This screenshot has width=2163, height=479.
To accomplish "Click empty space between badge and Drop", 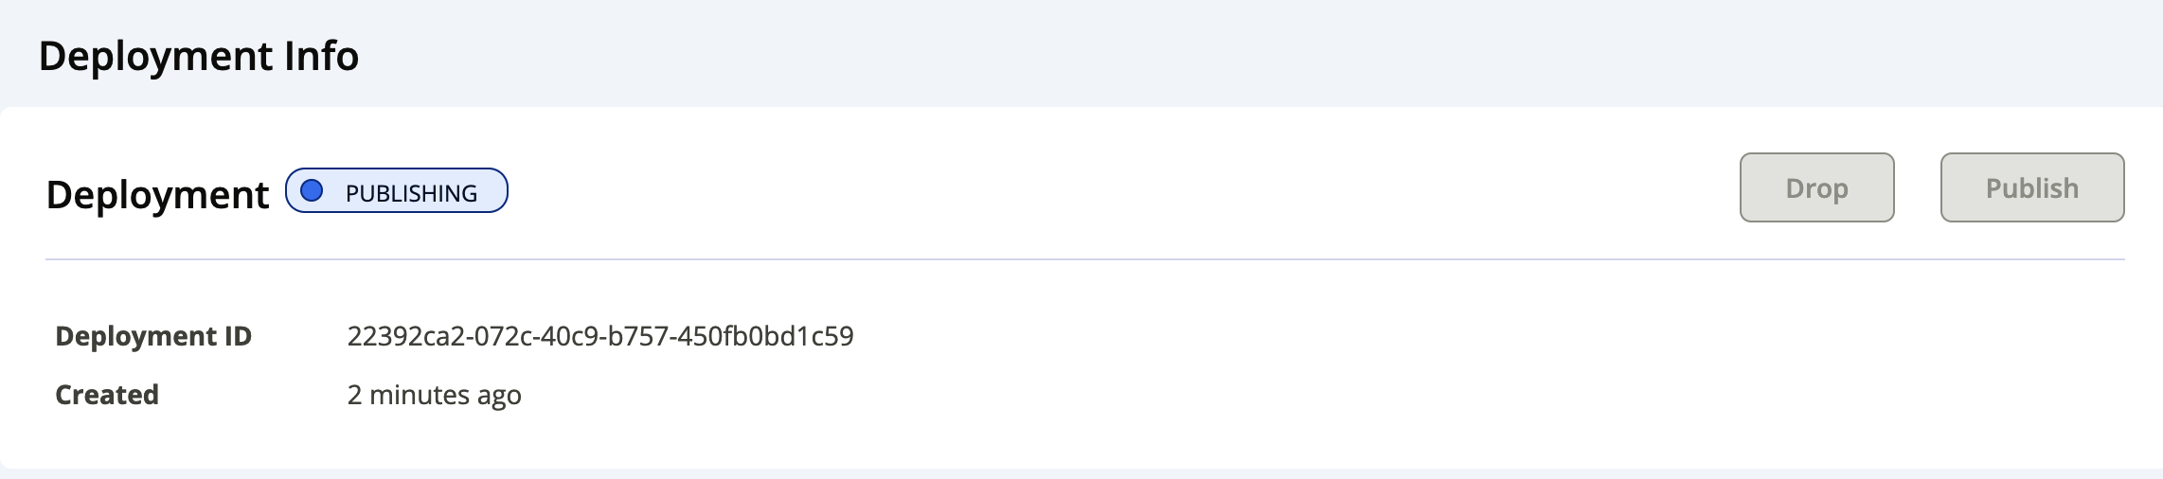I will (1124, 189).
